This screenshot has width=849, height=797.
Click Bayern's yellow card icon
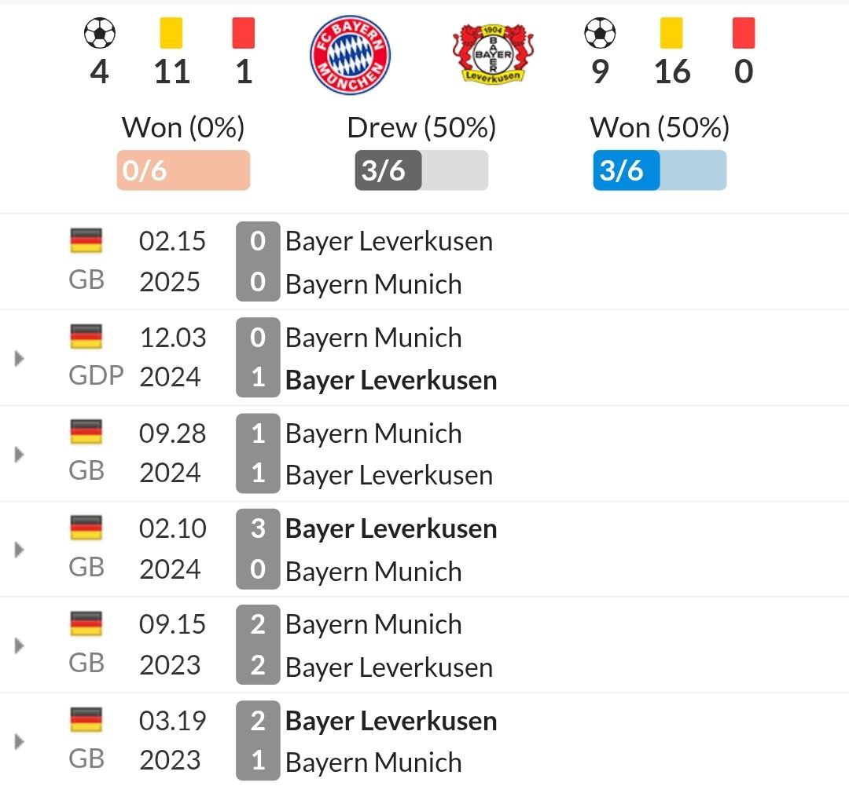pyautogui.click(x=171, y=34)
